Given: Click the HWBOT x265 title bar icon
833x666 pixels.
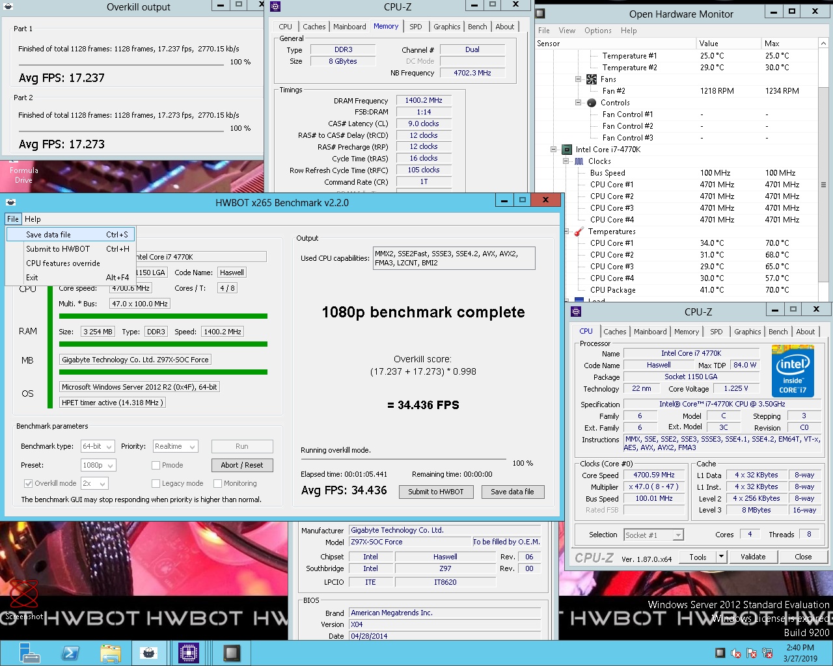Looking at the screenshot, I should pos(10,202).
